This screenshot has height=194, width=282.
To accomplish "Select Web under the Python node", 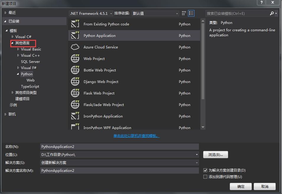I will point(30,80).
